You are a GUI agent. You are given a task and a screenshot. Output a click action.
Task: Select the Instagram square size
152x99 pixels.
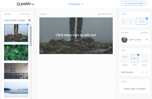[x=131, y=21]
